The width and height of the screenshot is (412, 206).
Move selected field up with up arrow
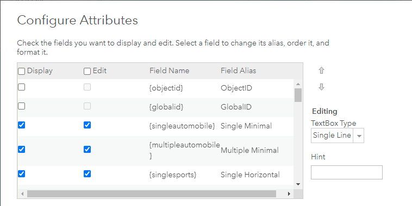pos(321,70)
